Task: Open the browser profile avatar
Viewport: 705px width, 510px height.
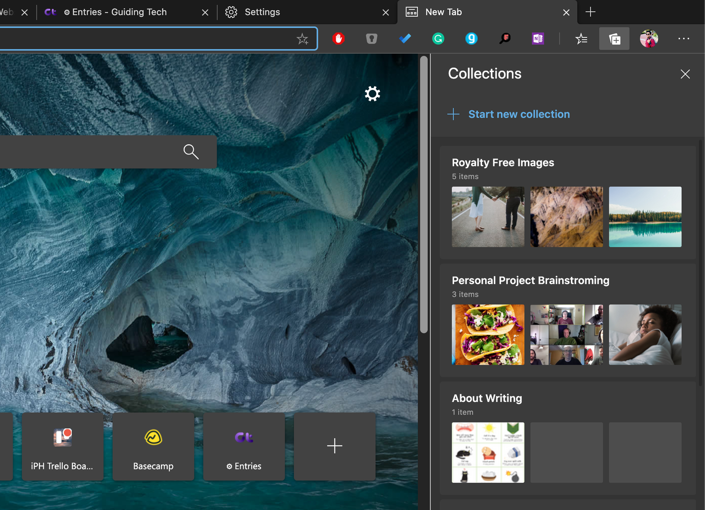Action: point(649,38)
